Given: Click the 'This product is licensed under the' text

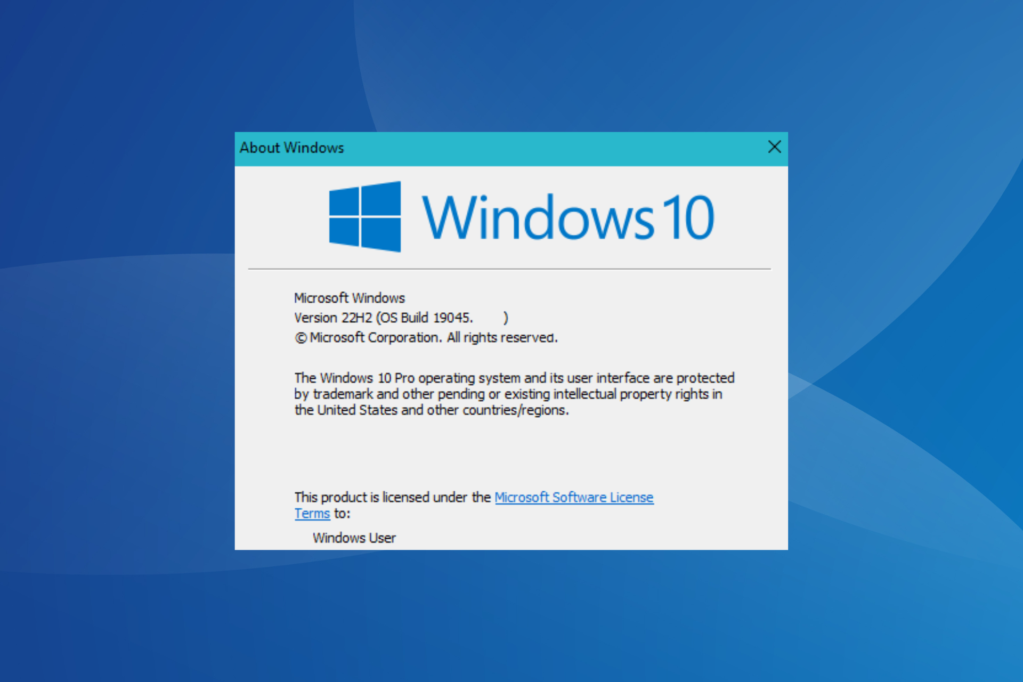Looking at the screenshot, I should [392, 497].
